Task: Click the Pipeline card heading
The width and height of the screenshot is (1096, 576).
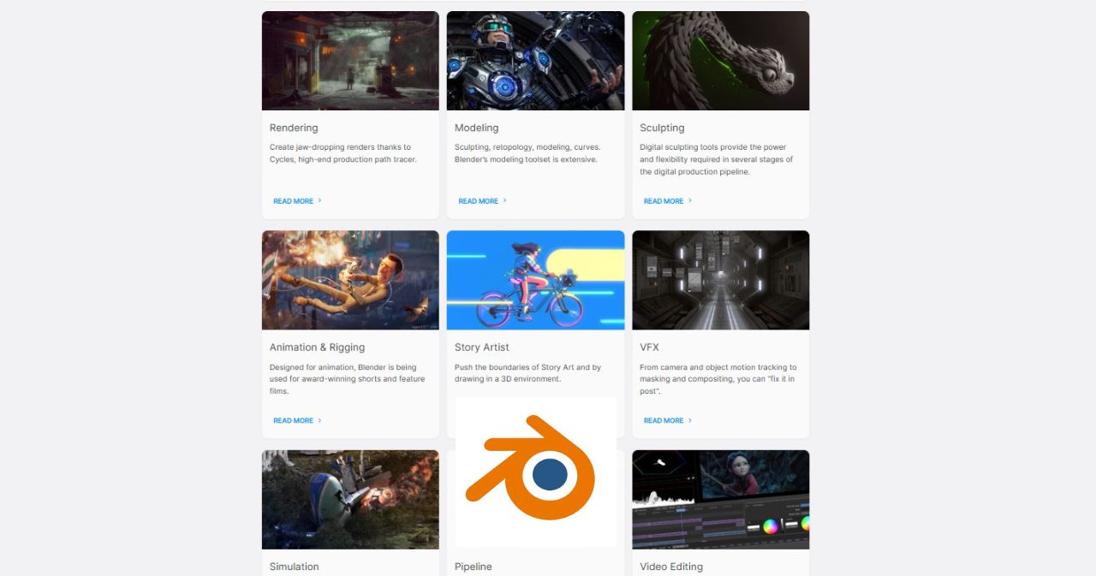Action: (474, 567)
